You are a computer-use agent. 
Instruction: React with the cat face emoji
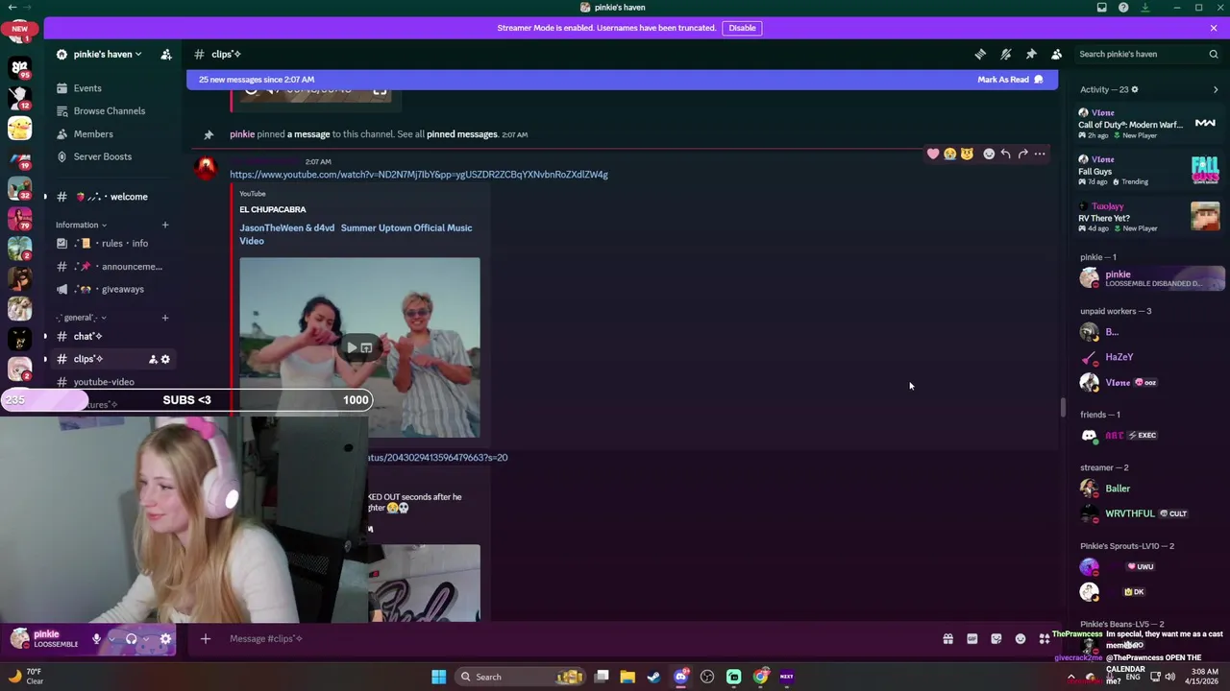[x=967, y=154]
